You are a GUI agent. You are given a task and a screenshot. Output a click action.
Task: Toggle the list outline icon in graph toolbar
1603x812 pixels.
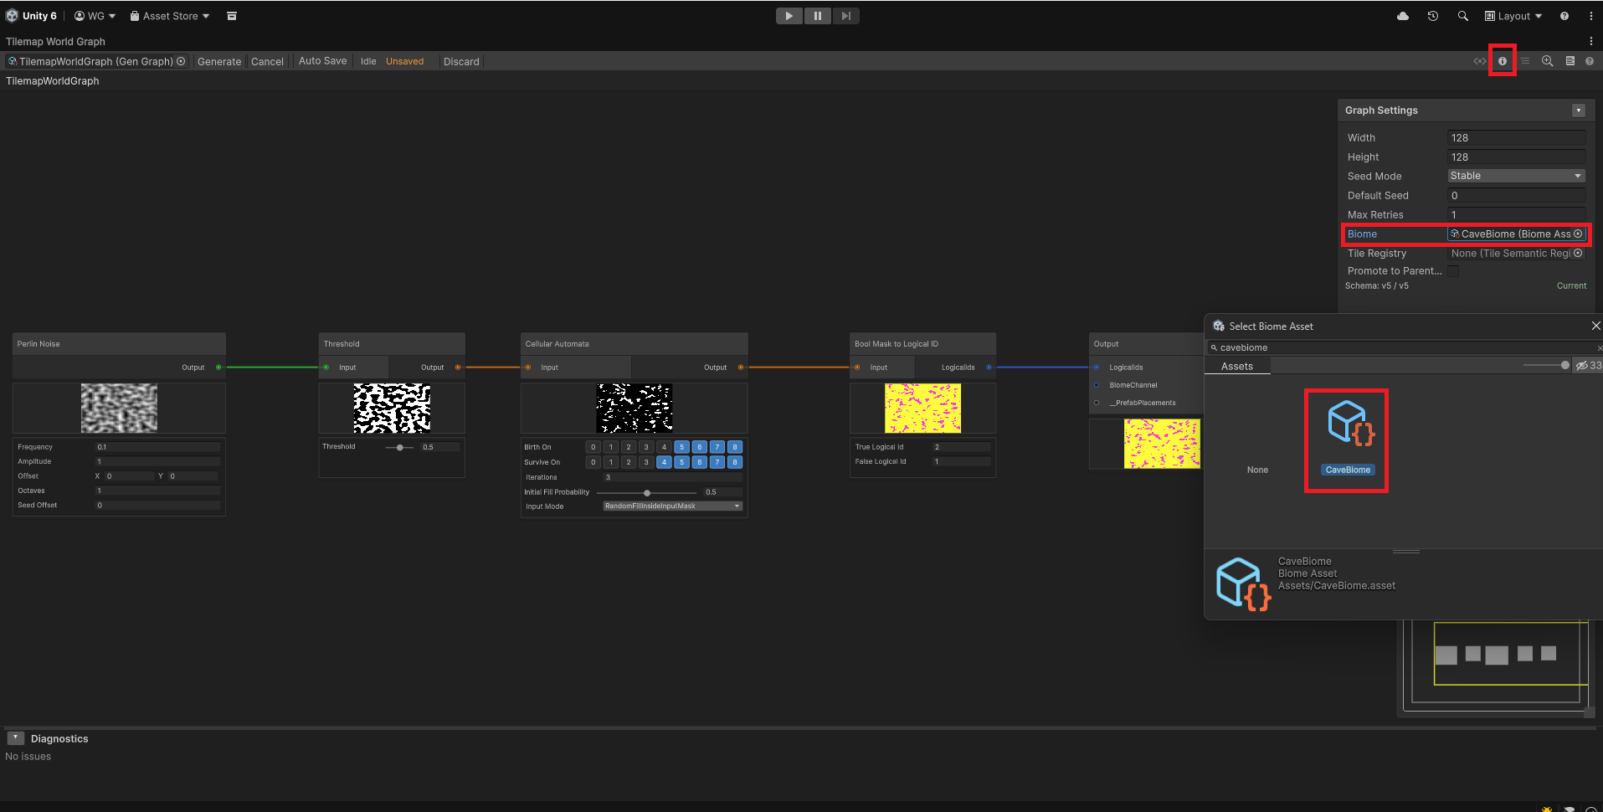[x=1525, y=61]
